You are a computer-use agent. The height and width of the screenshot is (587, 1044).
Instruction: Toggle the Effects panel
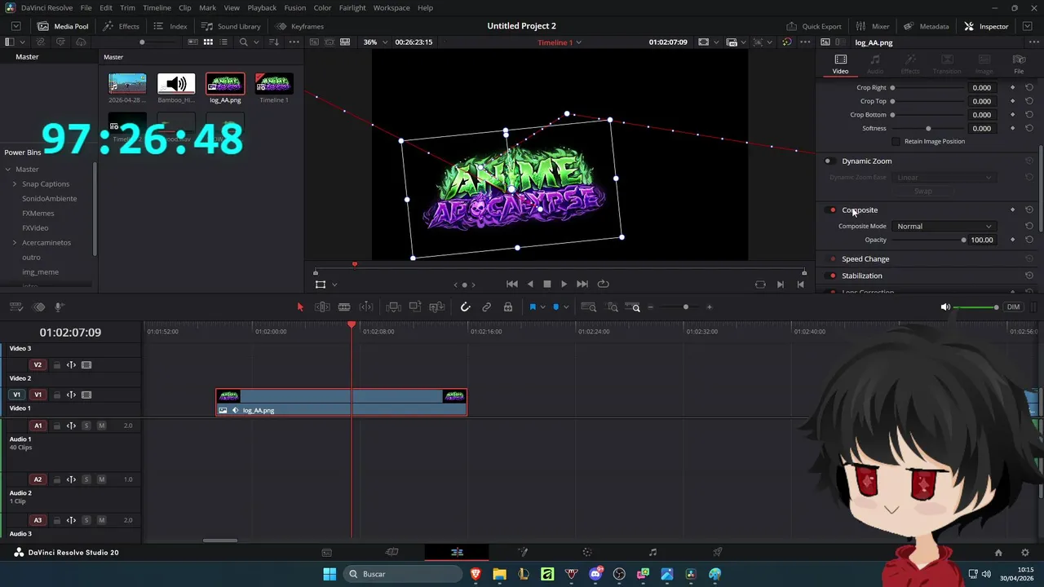click(121, 26)
